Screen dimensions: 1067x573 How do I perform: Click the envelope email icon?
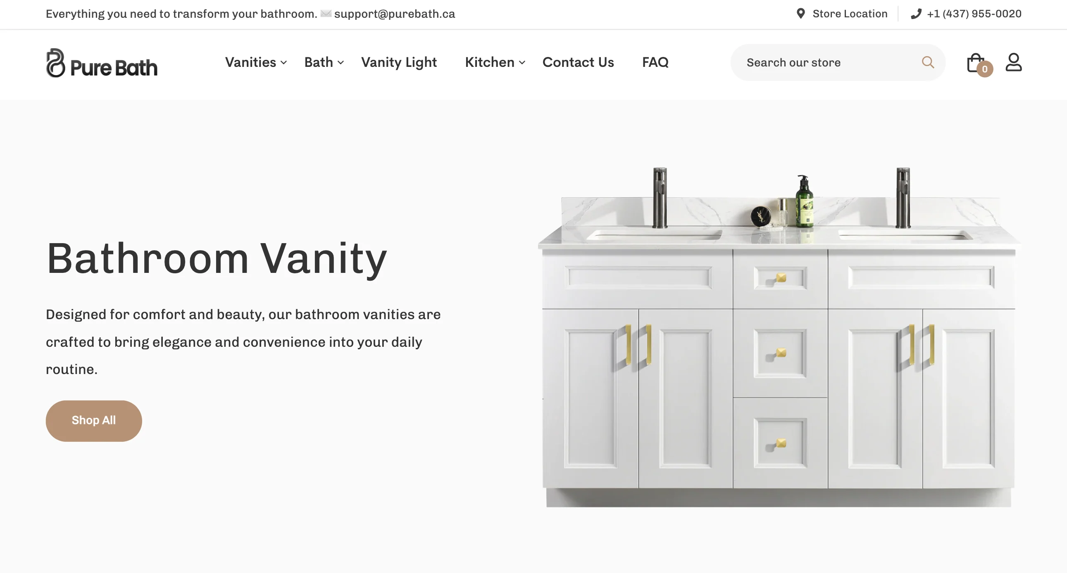coord(326,14)
